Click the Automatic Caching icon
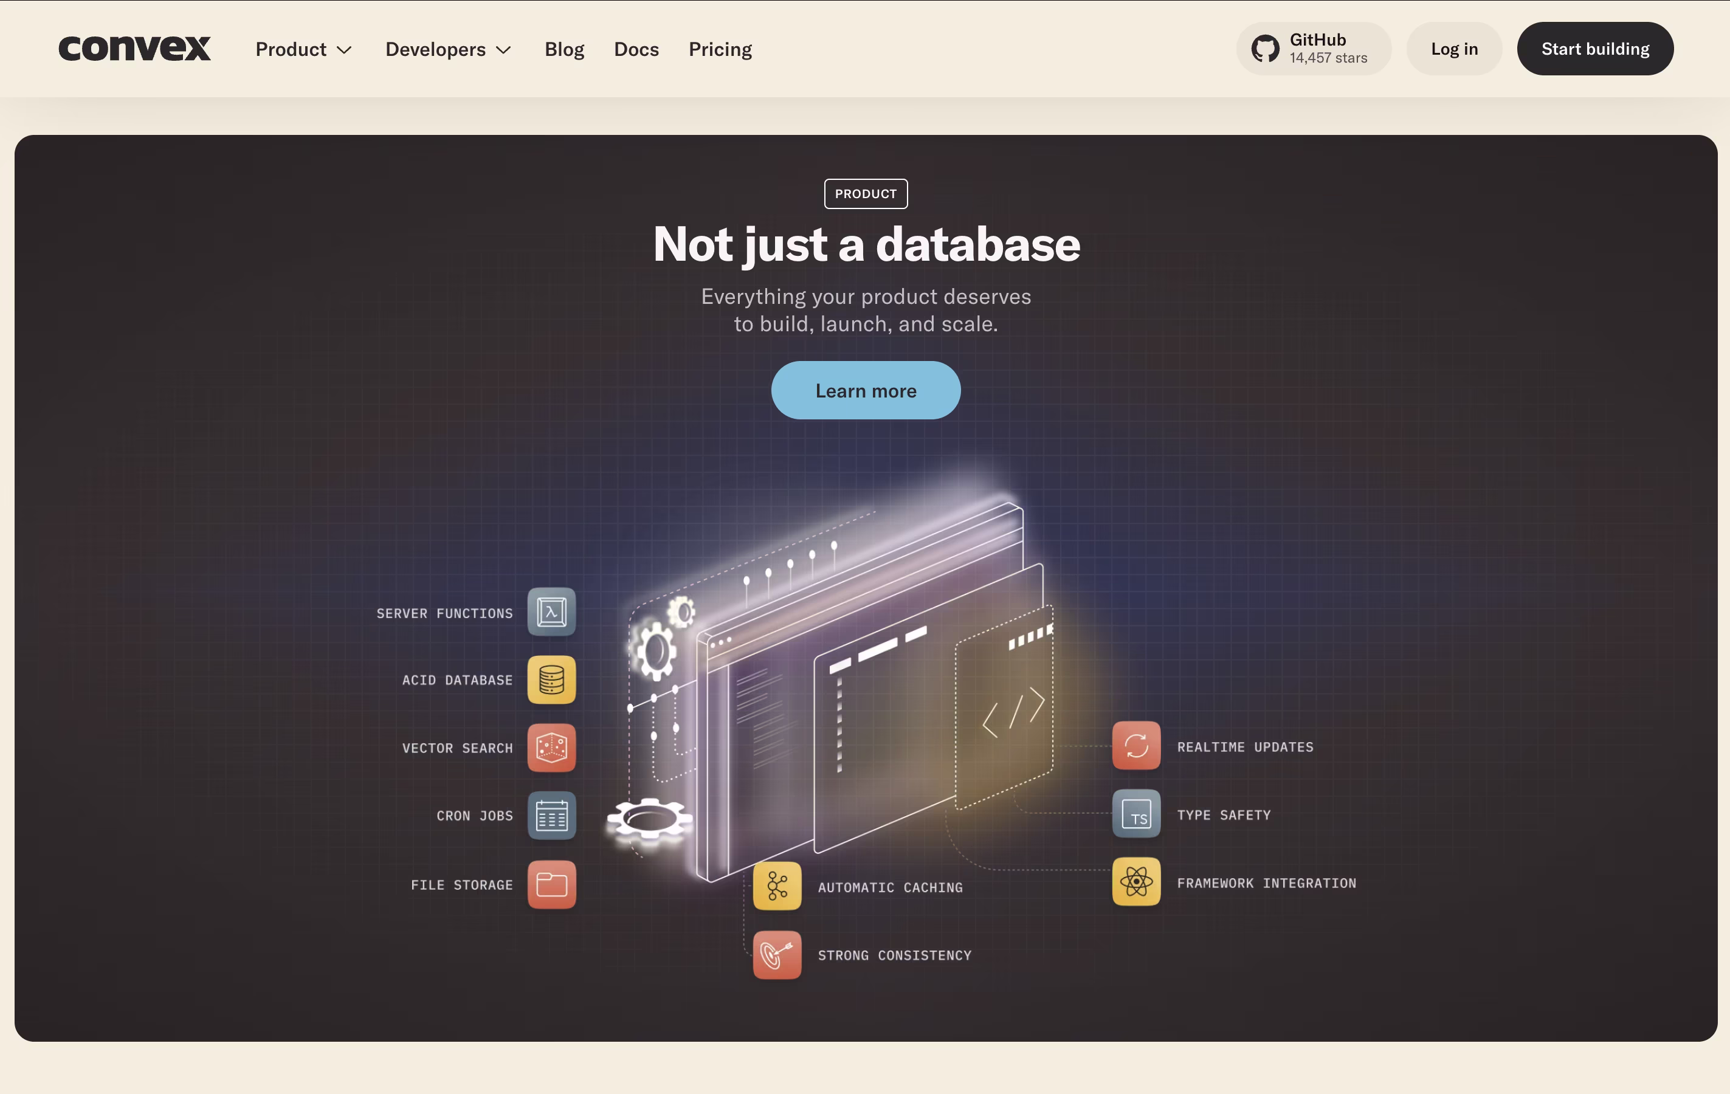The image size is (1730, 1094). click(x=777, y=886)
